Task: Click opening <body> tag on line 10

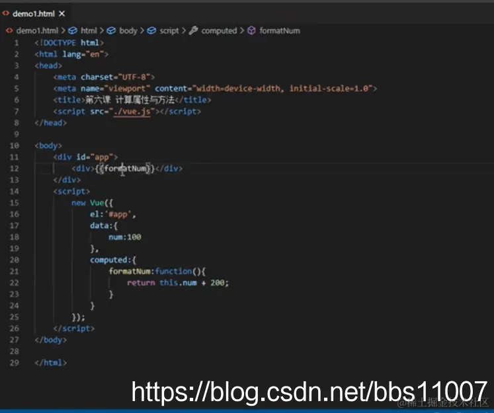Action: (48, 146)
